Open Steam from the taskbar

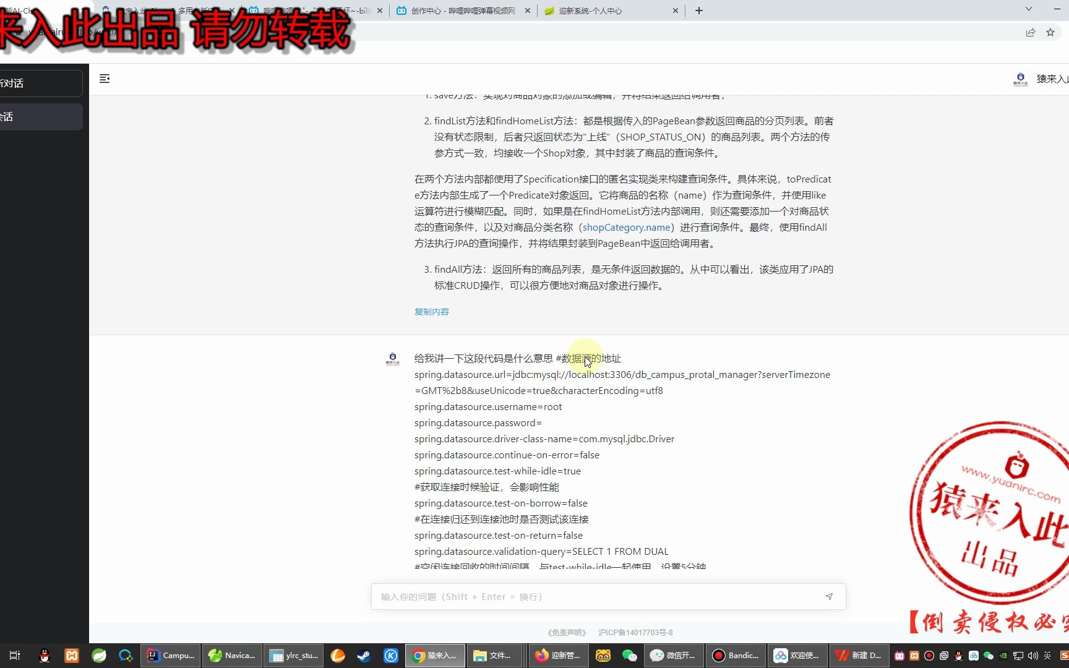[364, 656]
